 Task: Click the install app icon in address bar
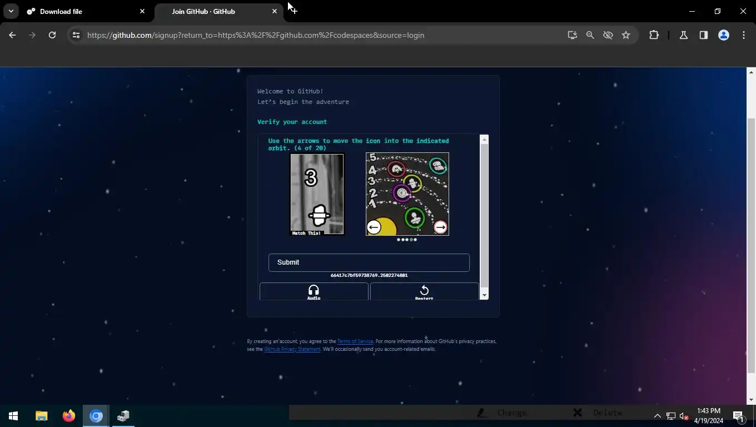pyautogui.click(x=572, y=35)
